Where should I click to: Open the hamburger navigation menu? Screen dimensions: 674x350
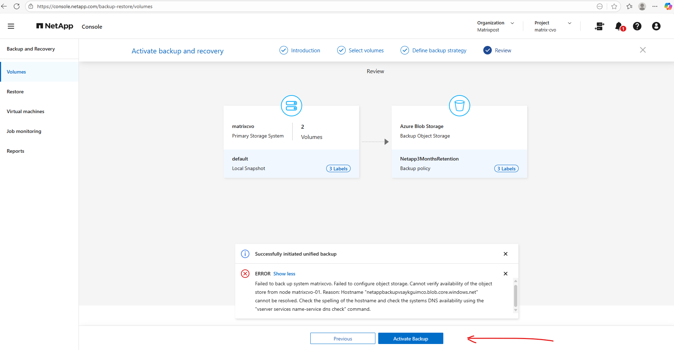[11, 26]
